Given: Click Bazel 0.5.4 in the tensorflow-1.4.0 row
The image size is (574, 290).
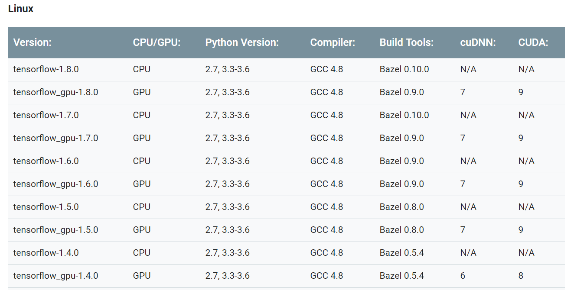Looking at the screenshot, I should click(402, 253).
